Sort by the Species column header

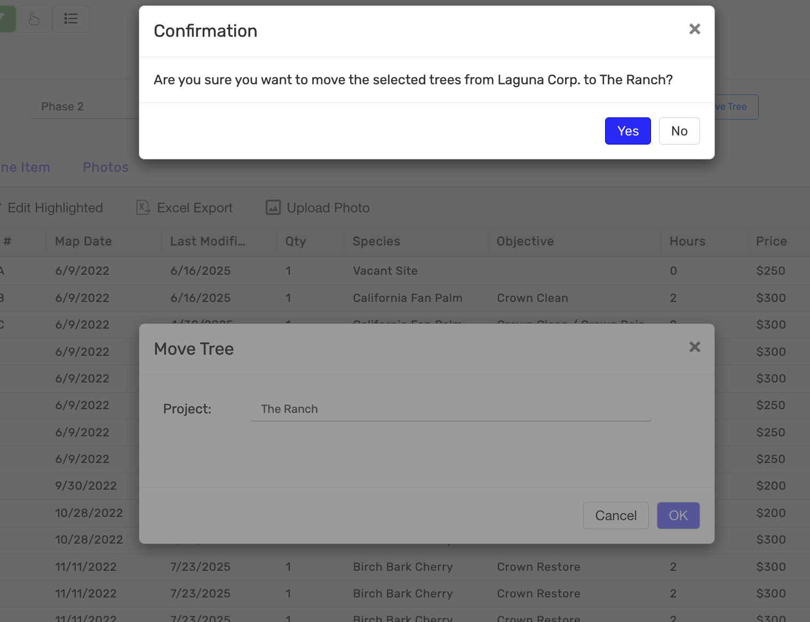coord(376,242)
